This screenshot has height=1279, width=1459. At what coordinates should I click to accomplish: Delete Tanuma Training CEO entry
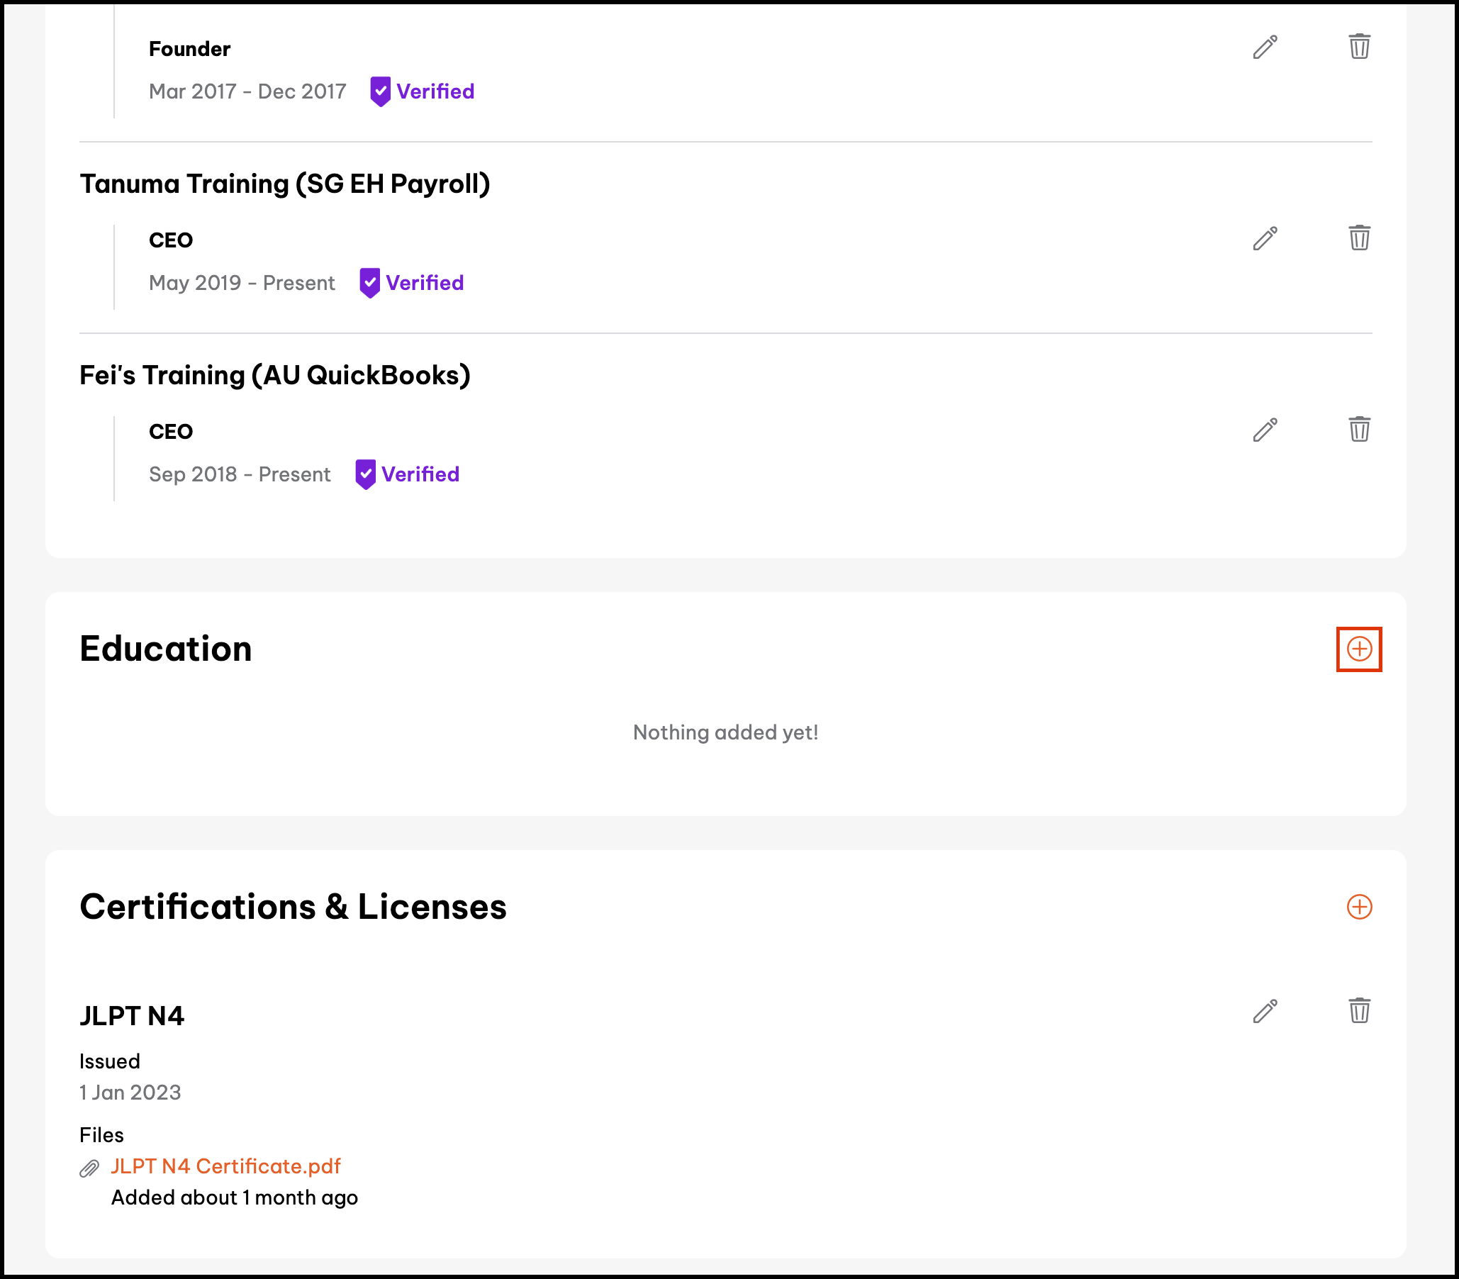[1359, 238]
